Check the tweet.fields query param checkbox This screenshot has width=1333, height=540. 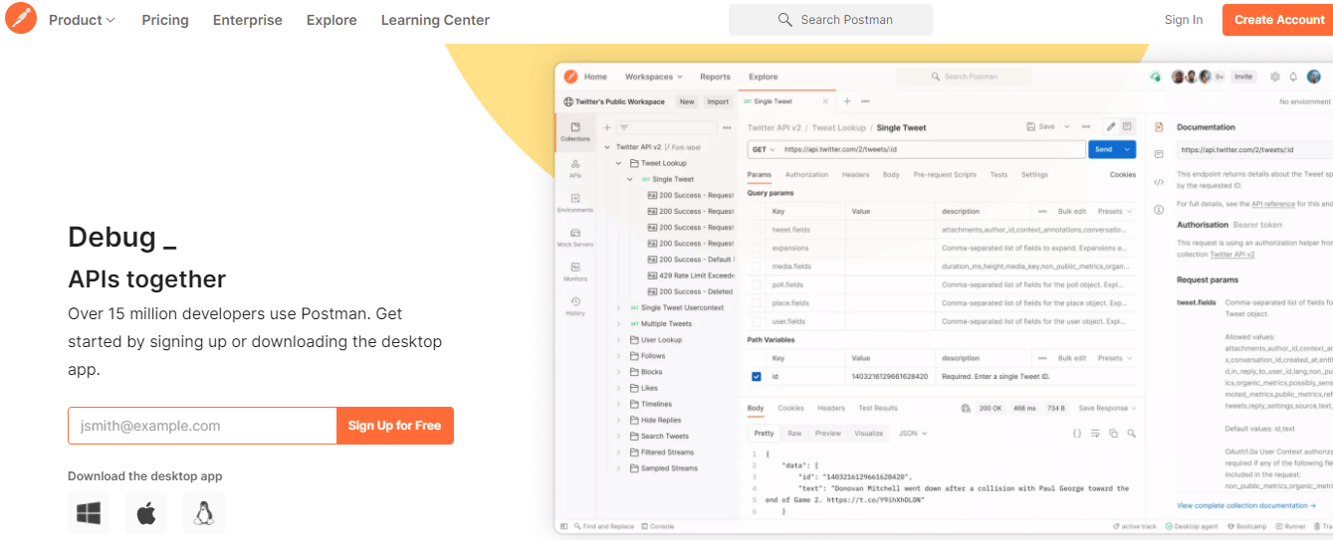tap(757, 230)
